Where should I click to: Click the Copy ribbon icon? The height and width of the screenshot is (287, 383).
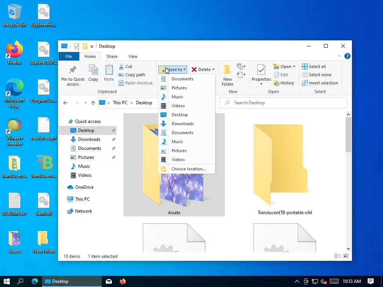(x=93, y=70)
